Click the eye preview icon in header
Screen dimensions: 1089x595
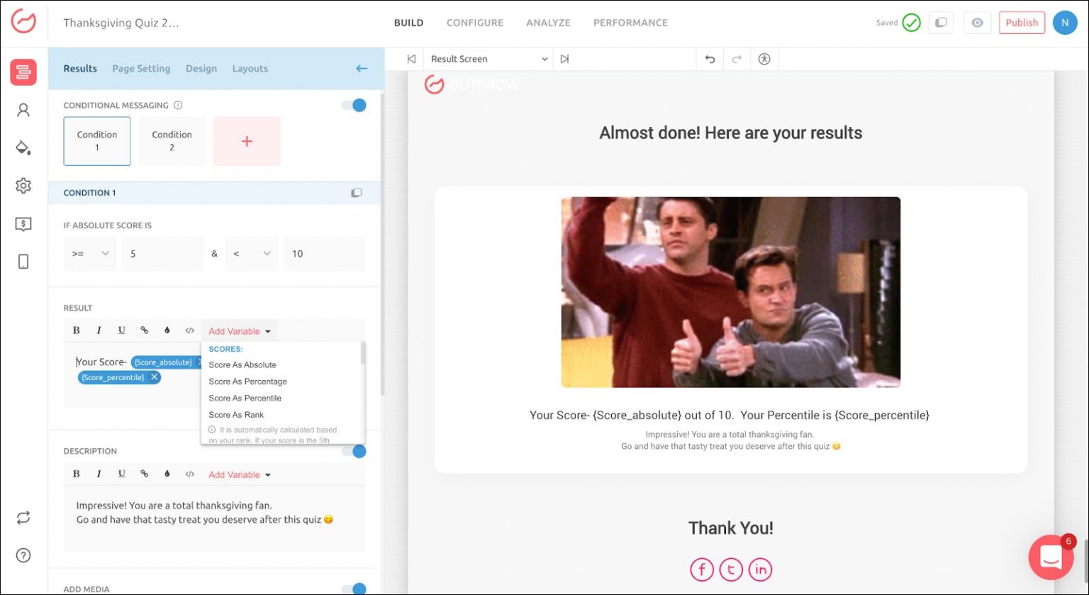pos(977,23)
